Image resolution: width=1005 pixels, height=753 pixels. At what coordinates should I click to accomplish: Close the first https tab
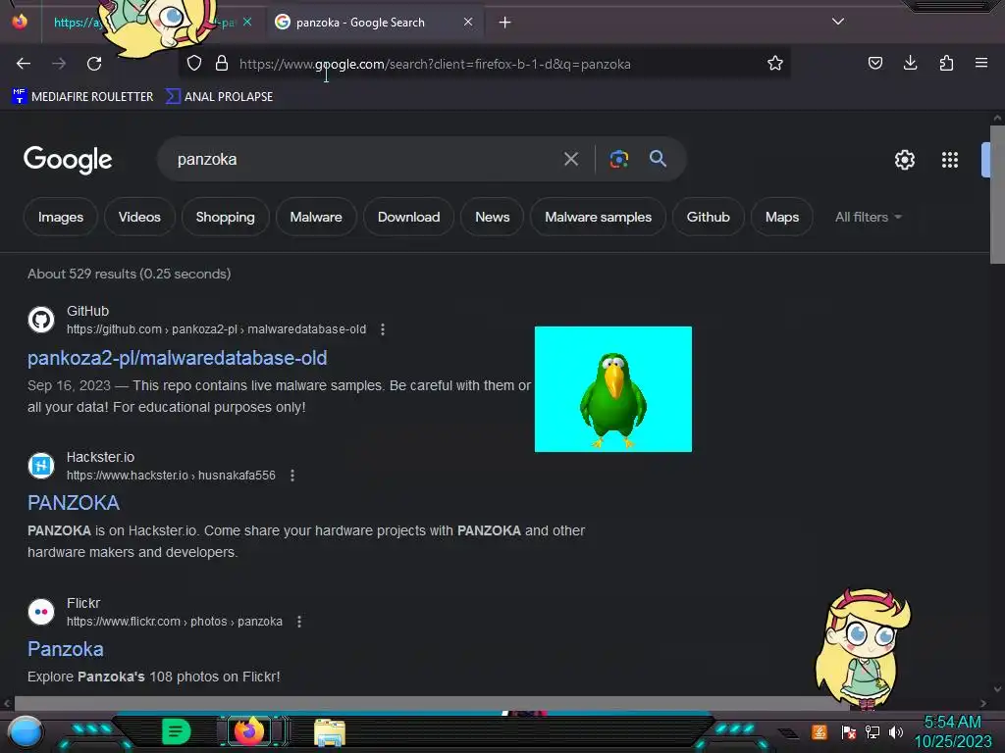coord(247,22)
